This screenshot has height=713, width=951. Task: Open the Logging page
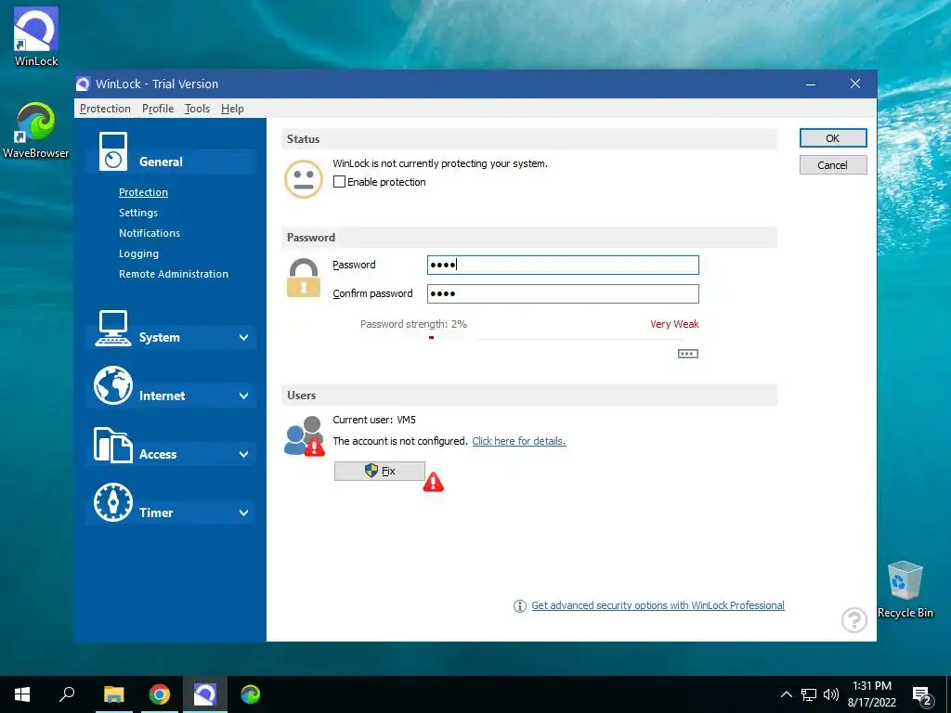point(139,253)
